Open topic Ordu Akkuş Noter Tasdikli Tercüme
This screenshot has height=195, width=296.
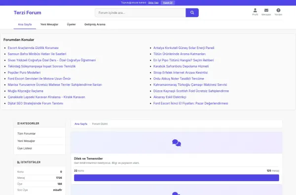pos(179,78)
